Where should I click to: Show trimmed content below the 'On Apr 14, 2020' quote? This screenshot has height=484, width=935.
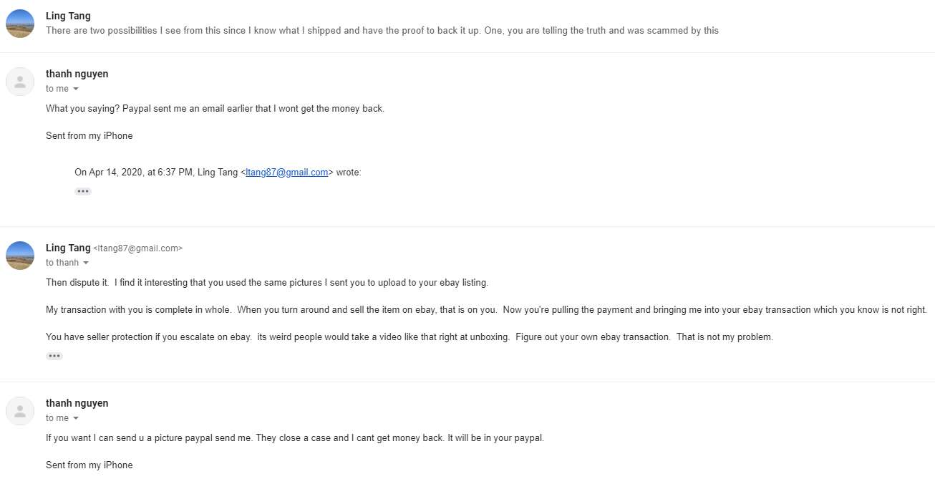pos(83,191)
